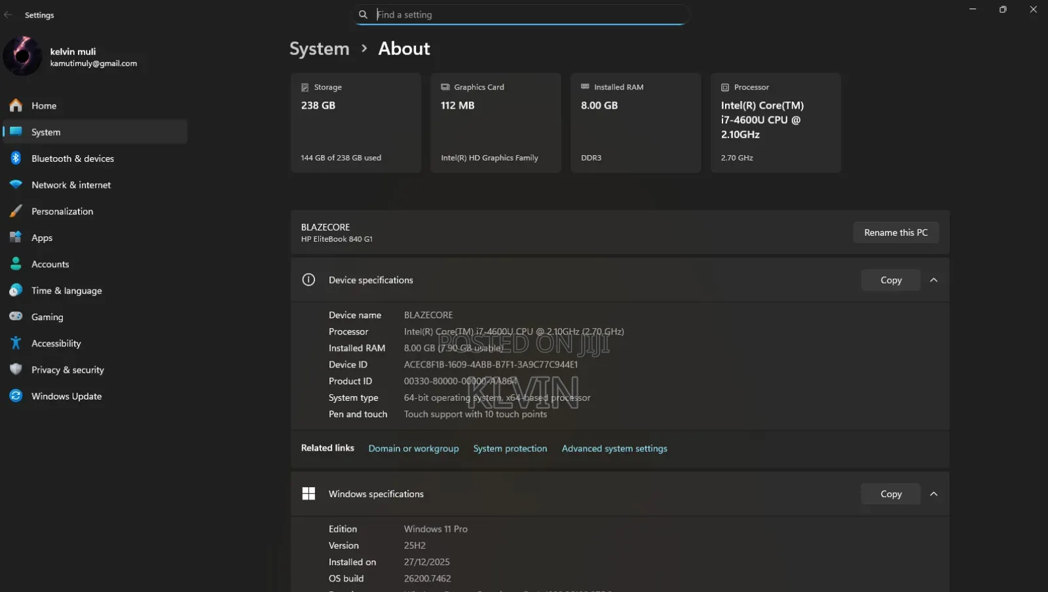Click the Intel(R) HD Graphics Family text
1048x592 pixels.
tap(489, 158)
